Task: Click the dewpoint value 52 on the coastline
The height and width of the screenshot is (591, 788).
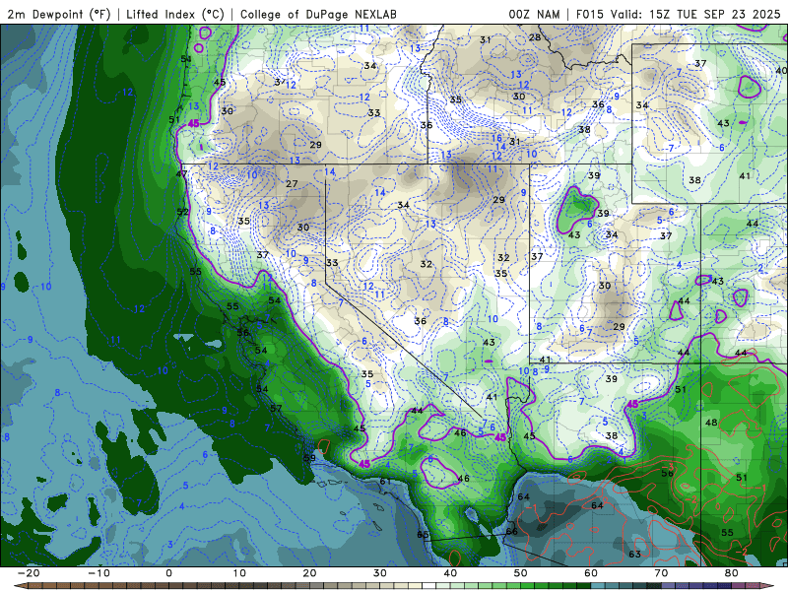Action: [183, 212]
